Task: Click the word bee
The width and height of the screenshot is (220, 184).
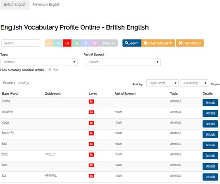Action: 5,165
